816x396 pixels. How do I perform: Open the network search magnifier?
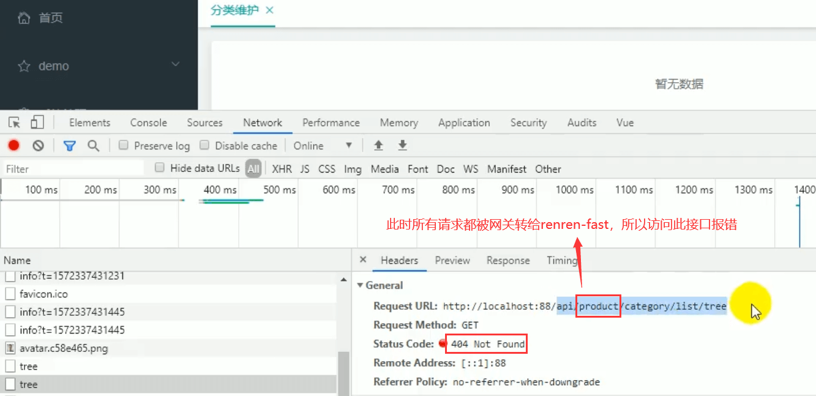click(x=93, y=145)
